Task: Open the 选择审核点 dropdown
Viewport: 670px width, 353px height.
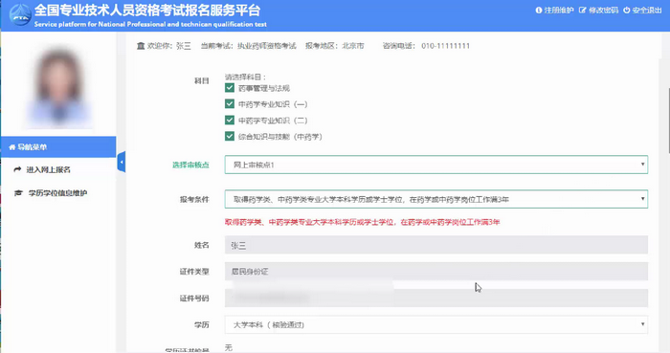Action: pyautogui.click(x=436, y=165)
